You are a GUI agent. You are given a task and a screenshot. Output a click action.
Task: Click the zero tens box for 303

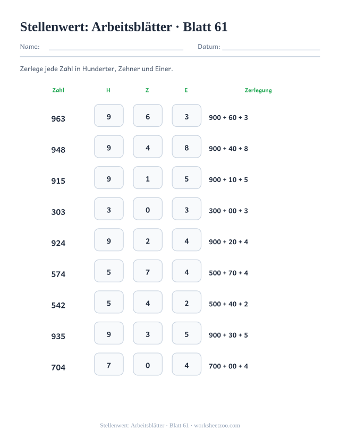(148, 209)
